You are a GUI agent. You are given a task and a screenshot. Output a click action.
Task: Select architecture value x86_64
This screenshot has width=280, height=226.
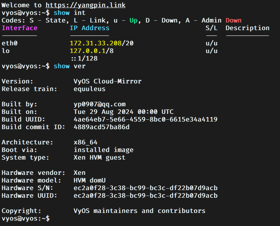click(x=85, y=143)
